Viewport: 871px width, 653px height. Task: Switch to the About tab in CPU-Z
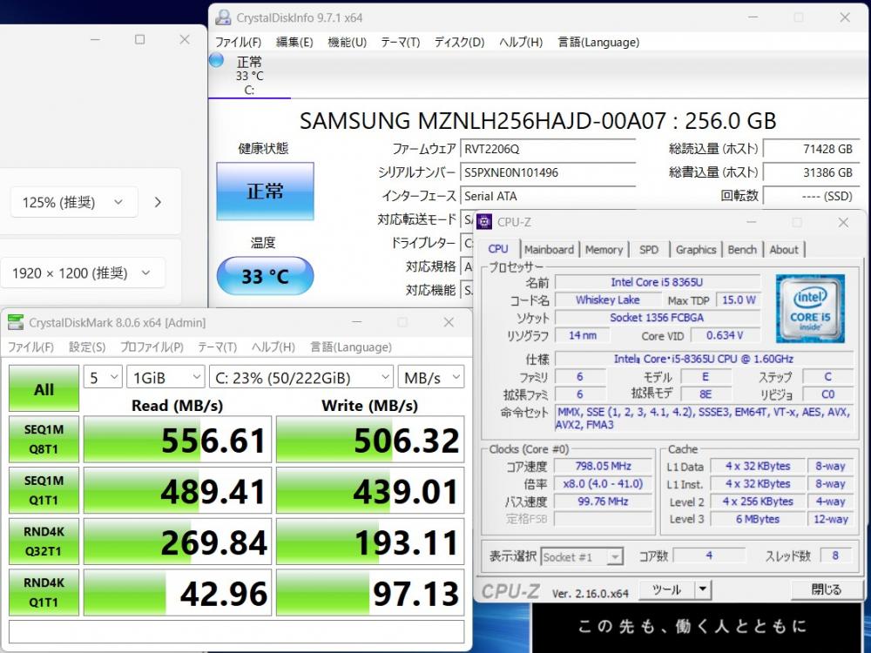[784, 250]
